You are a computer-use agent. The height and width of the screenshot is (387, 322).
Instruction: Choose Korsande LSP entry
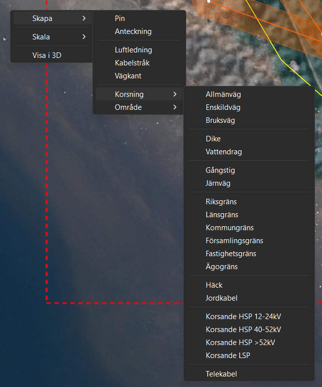pos(249,356)
